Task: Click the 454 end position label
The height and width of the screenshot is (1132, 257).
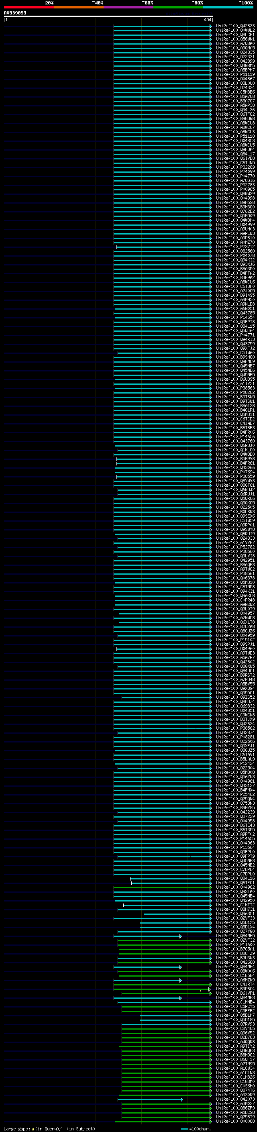Action: (207, 20)
